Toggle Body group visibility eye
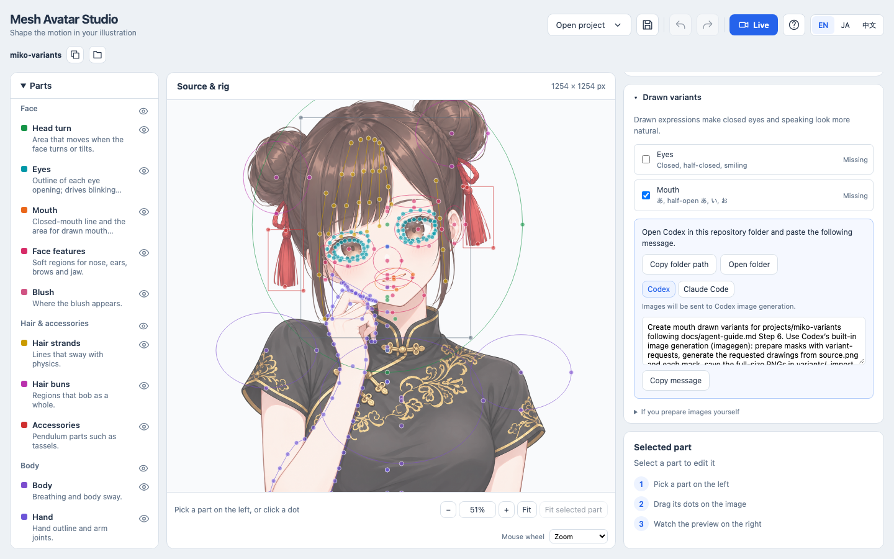Image resolution: width=894 pixels, height=559 pixels. point(143,468)
